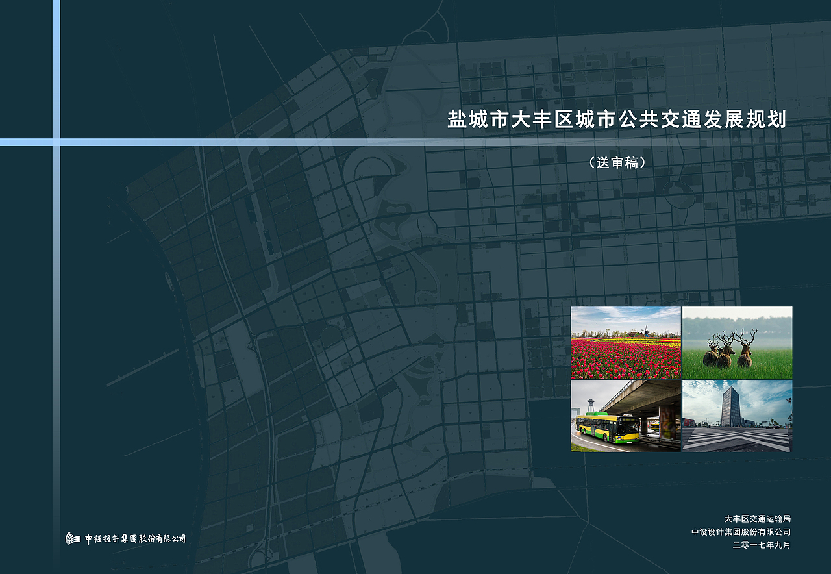Click the skyscraper crosswalk photo
Image resolution: width=831 pixels, height=574 pixels.
(x=737, y=416)
